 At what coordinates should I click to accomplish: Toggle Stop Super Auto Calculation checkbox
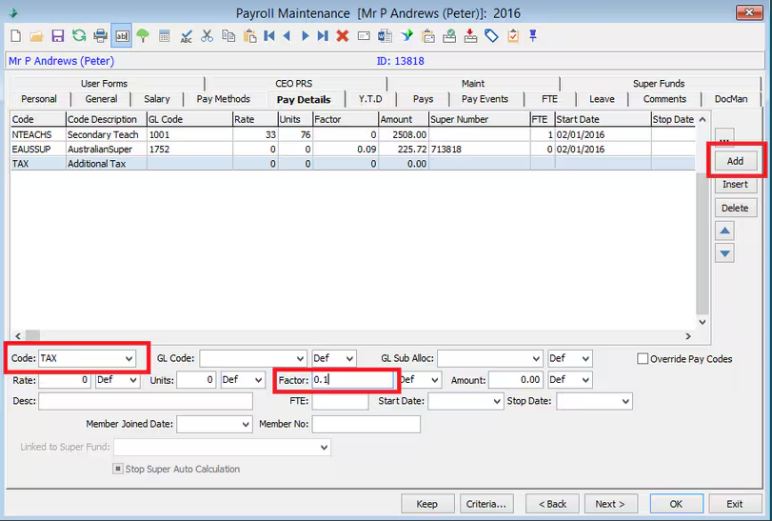point(118,469)
